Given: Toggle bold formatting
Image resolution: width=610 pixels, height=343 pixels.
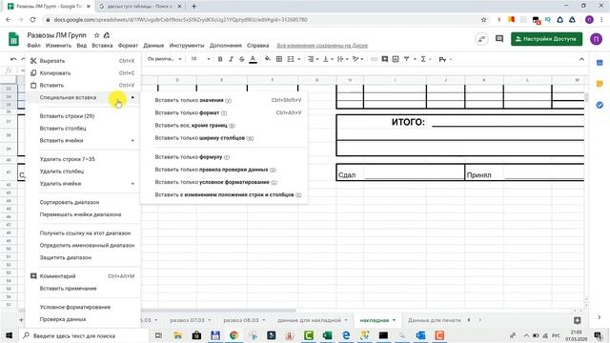Looking at the screenshot, I should click(x=220, y=59).
